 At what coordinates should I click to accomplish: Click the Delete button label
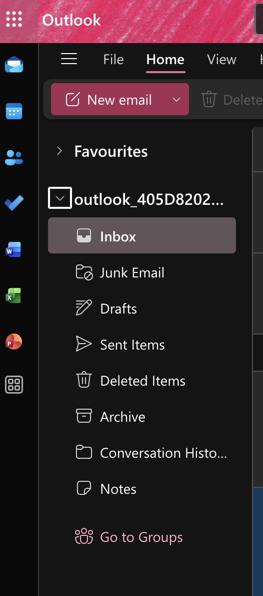coord(242,100)
